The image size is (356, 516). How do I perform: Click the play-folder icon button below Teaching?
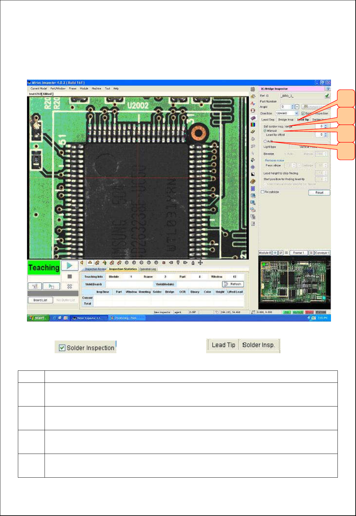coord(52,286)
